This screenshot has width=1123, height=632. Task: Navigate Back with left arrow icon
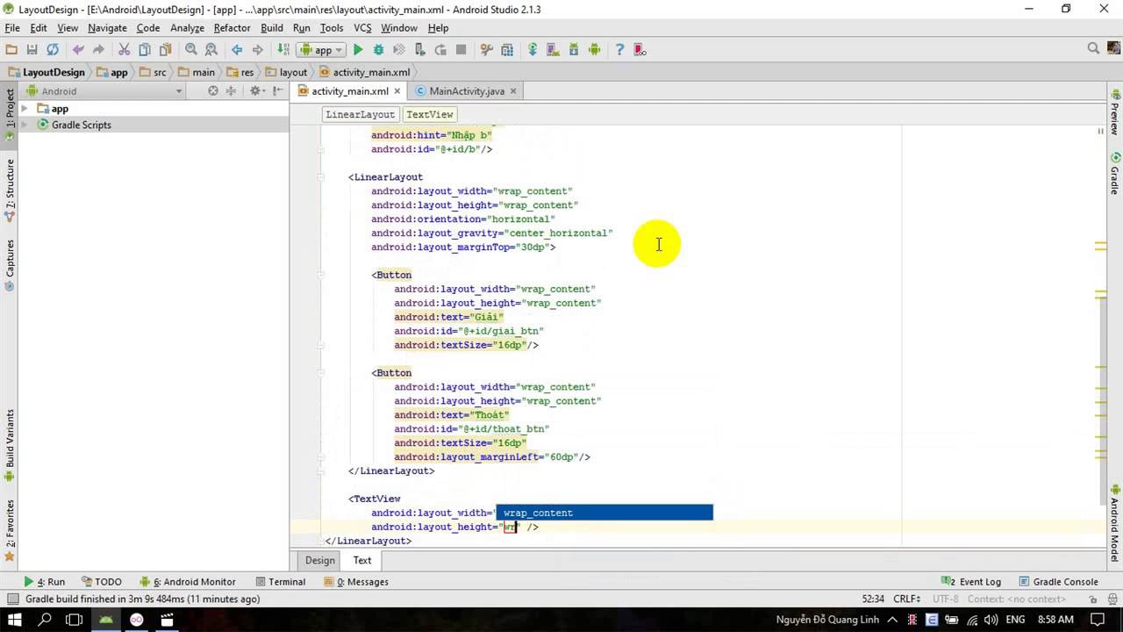pyautogui.click(x=237, y=50)
